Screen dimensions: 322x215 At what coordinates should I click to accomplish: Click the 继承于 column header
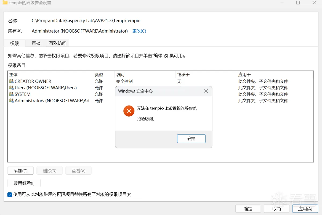206,75
